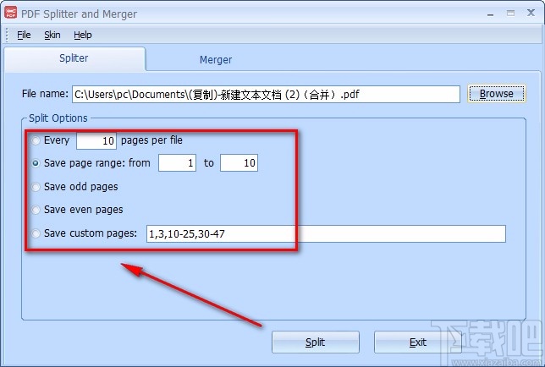Select the Save even pages option
Viewport: 545px width, 367px height.
[36, 210]
